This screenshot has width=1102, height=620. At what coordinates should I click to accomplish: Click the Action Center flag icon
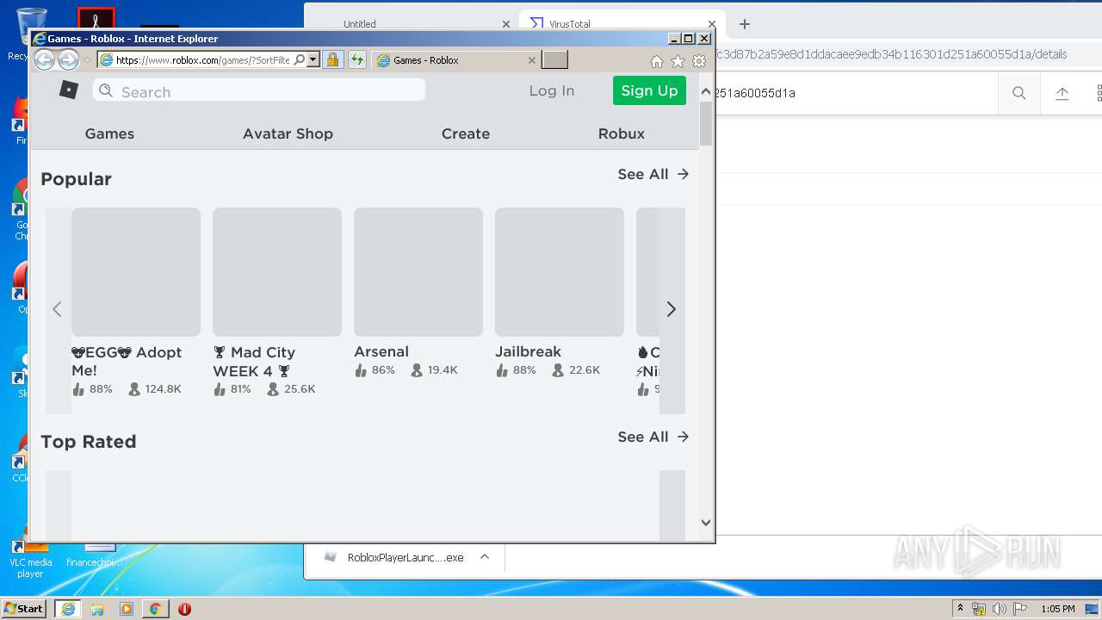[1019, 609]
